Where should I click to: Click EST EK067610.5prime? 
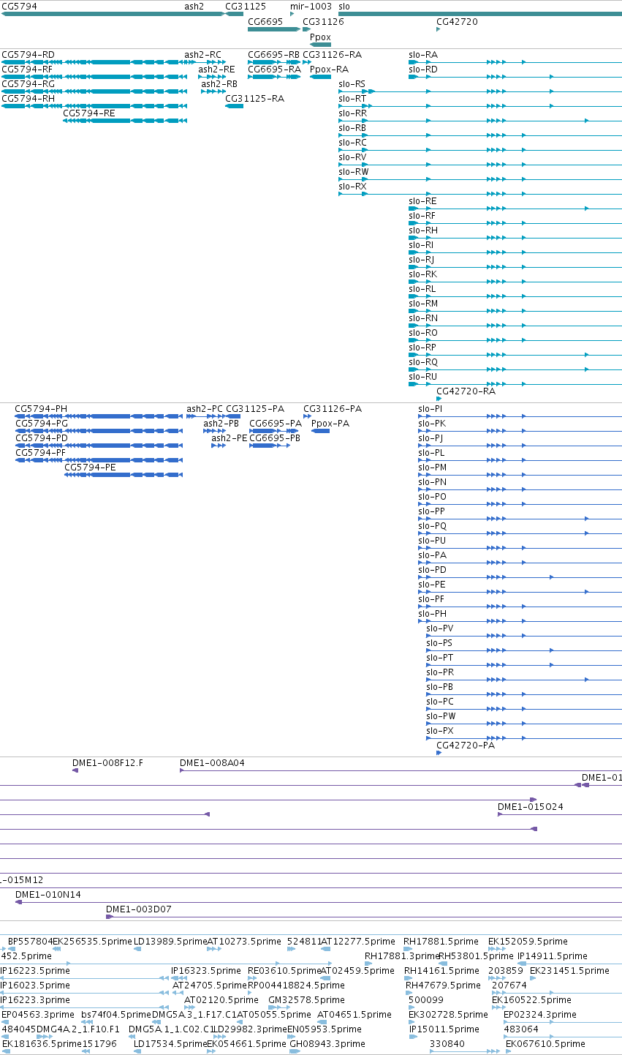545,1044
